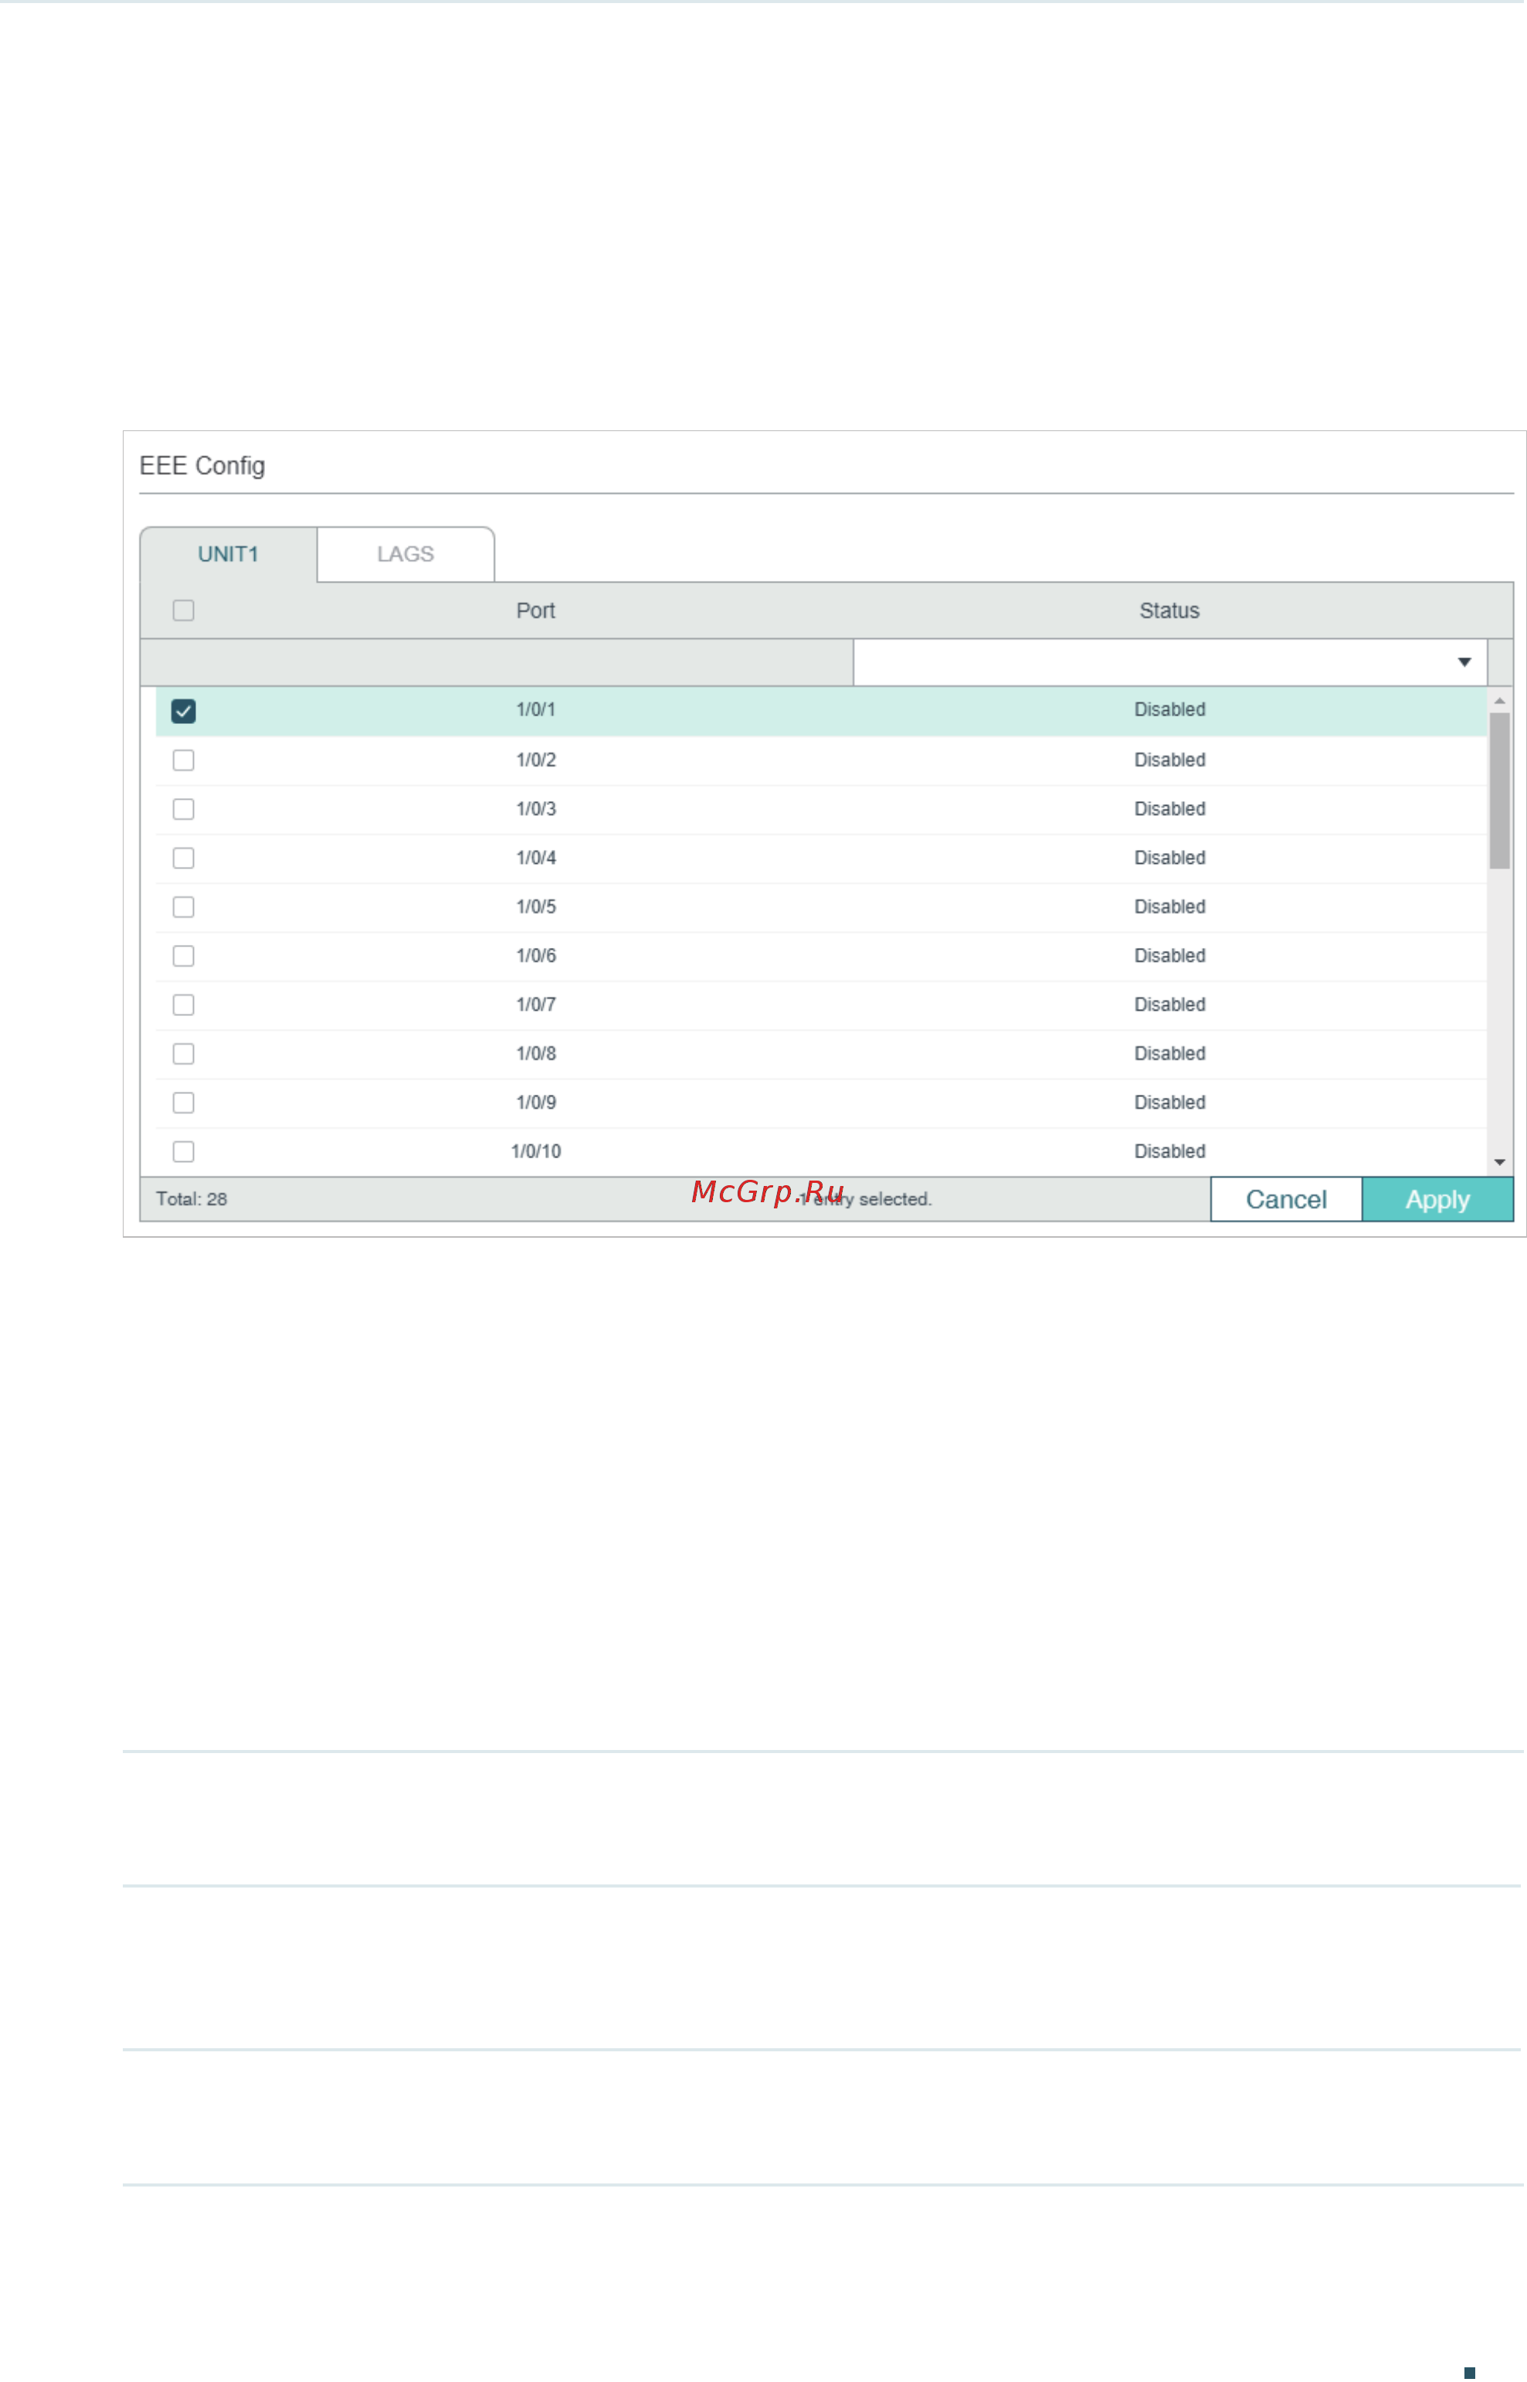Click the port list scrollbar thumb
1527x2382 pixels.
tap(1499, 791)
